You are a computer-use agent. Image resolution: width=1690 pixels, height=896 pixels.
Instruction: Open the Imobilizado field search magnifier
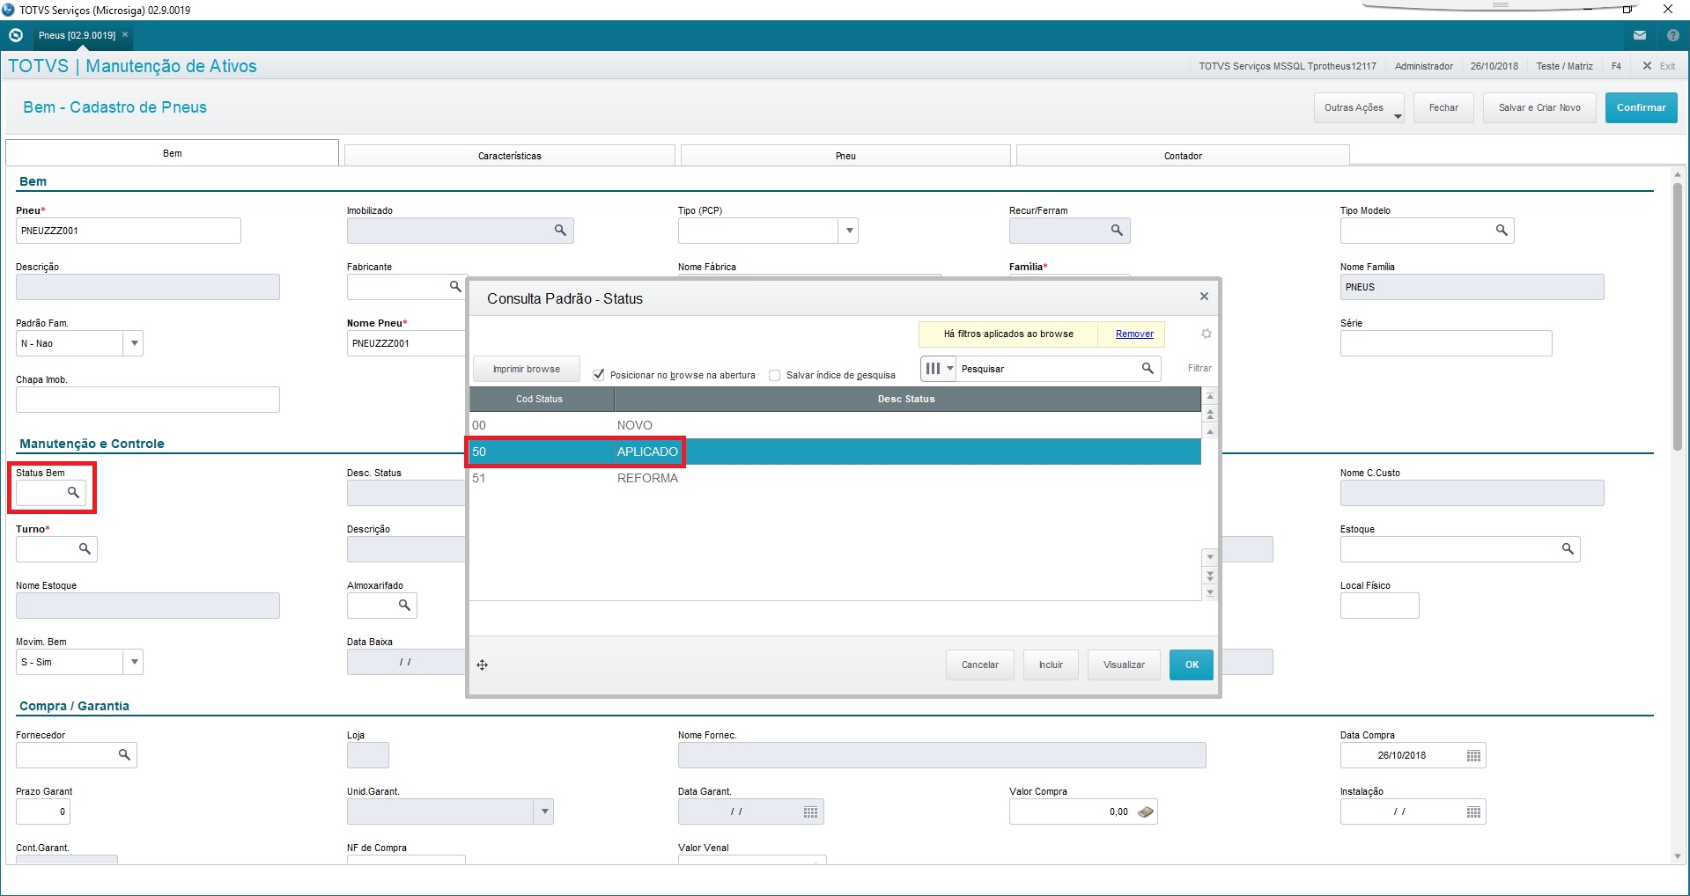[x=560, y=231]
